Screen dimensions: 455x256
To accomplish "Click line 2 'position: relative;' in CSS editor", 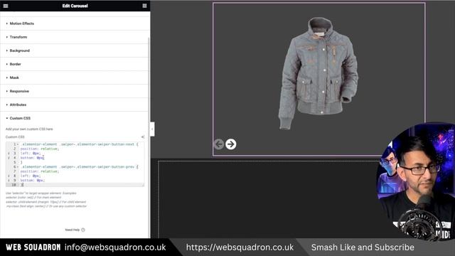I will [40, 149].
